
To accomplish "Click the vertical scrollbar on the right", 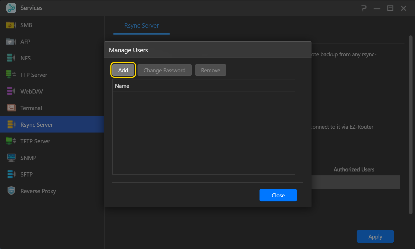I will 411,124.
